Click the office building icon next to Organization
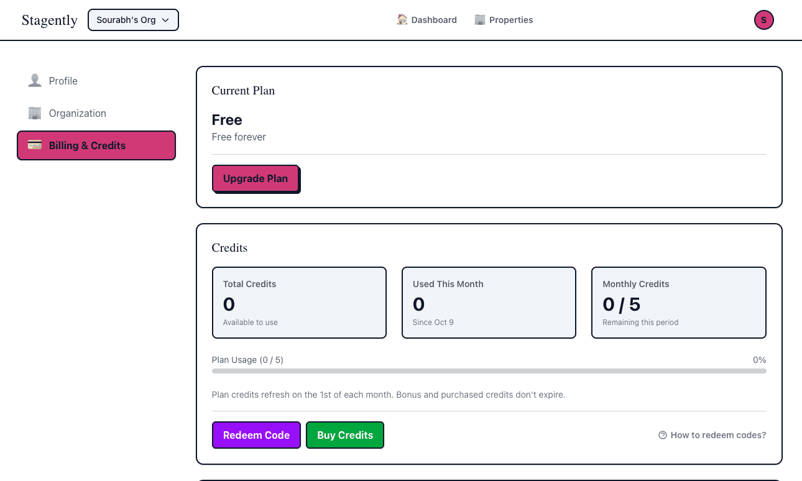This screenshot has height=481, width=802. tap(35, 113)
